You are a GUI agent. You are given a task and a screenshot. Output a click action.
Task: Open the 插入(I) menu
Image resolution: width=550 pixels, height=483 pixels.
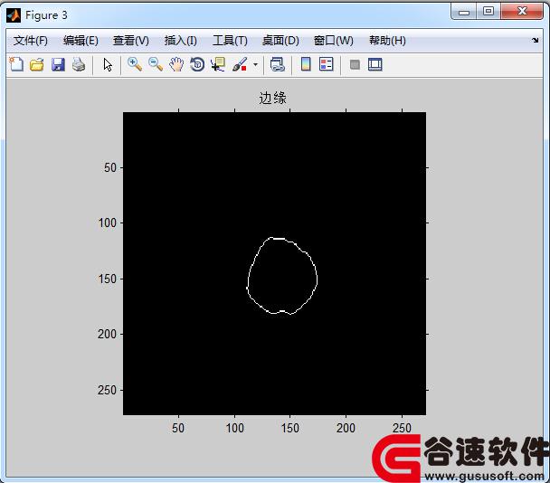click(181, 41)
